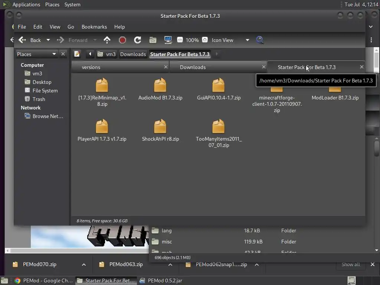The image size is (380, 285).
Task: Click the vm3 path bar button
Action: pos(107,54)
